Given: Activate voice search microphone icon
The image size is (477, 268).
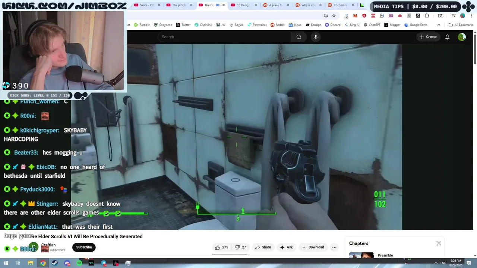Looking at the screenshot, I should 316,37.
